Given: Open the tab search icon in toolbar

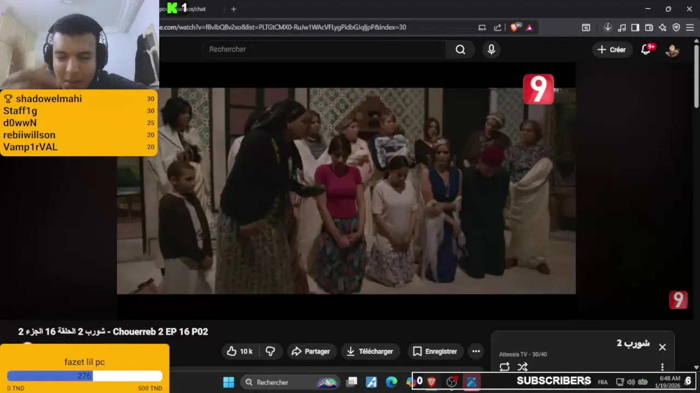Looking at the screenshot, I should pyautogui.click(x=586, y=27).
